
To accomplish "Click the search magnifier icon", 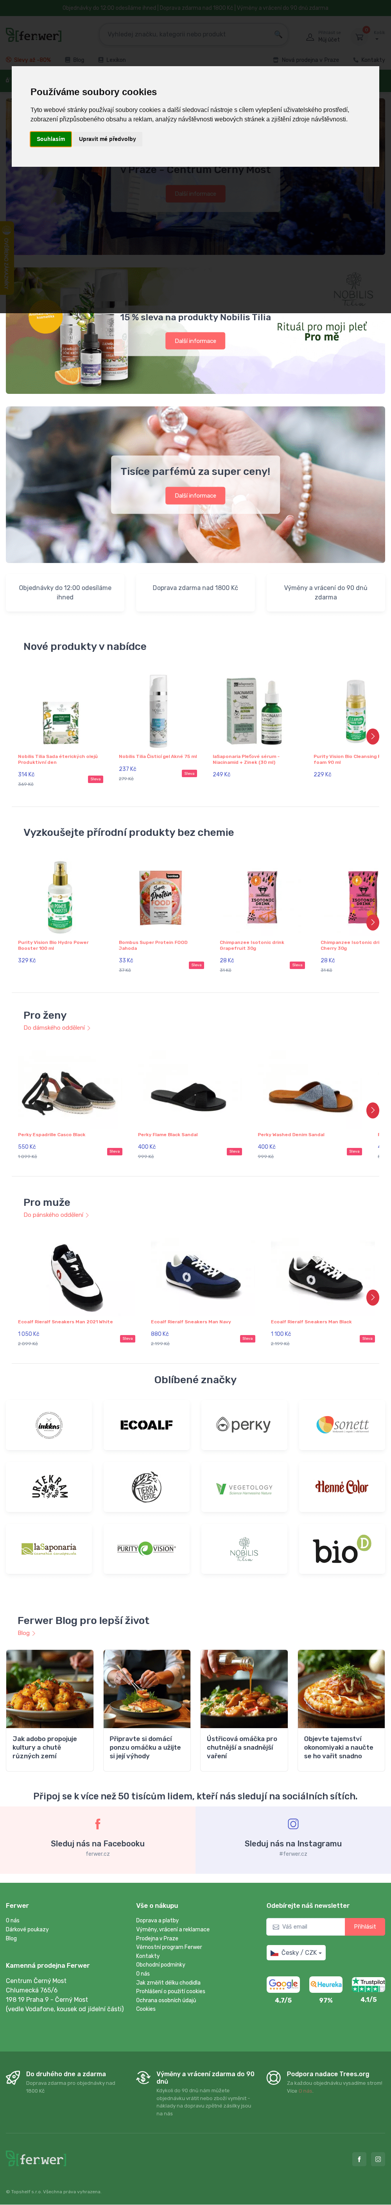I will point(278,34).
